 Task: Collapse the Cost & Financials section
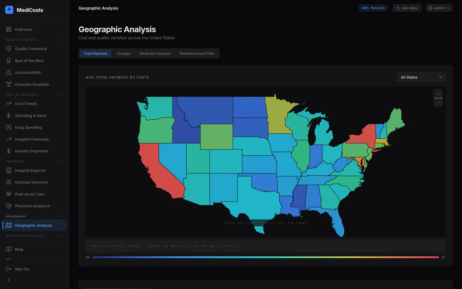point(61,95)
